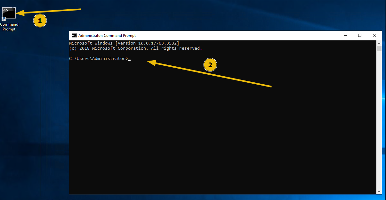Screen dimensions: 386x200
Task: Select the black console icon on the desktop
Action: coord(9,13)
